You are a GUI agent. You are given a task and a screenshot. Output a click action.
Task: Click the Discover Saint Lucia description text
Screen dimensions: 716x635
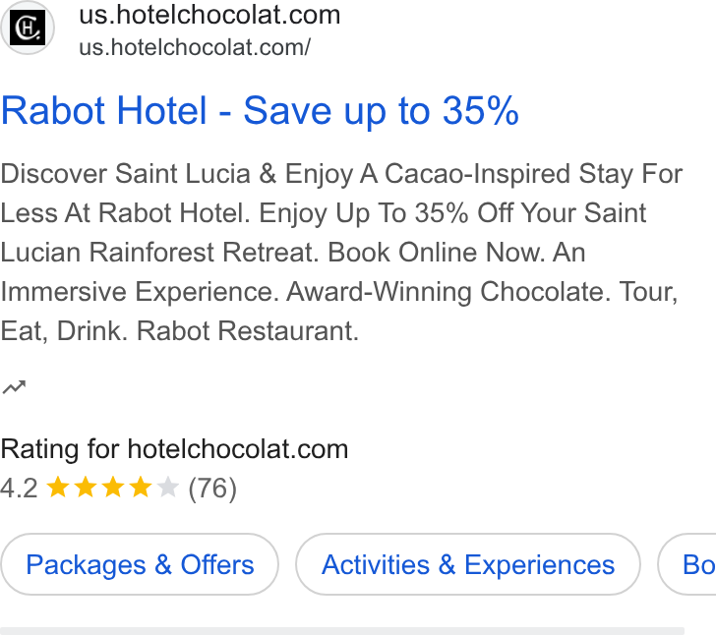click(x=341, y=253)
